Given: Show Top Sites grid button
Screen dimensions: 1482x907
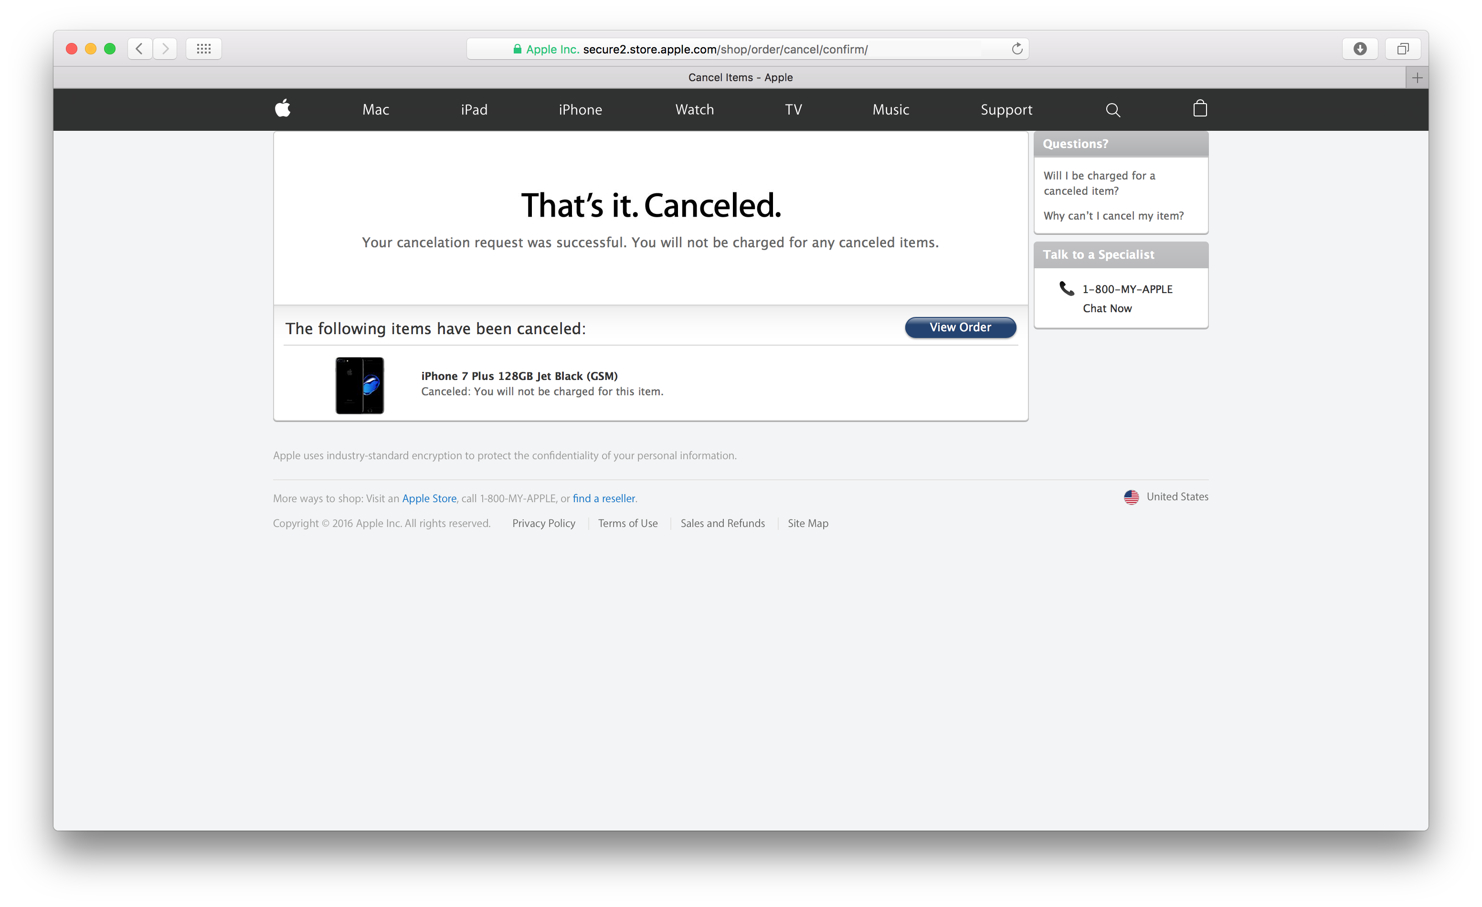Looking at the screenshot, I should (204, 49).
